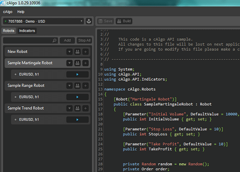This screenshot has width=240, height=172.
Task: Click the plus icon for Sample Range Robot
Action: (x=86, y=86)
